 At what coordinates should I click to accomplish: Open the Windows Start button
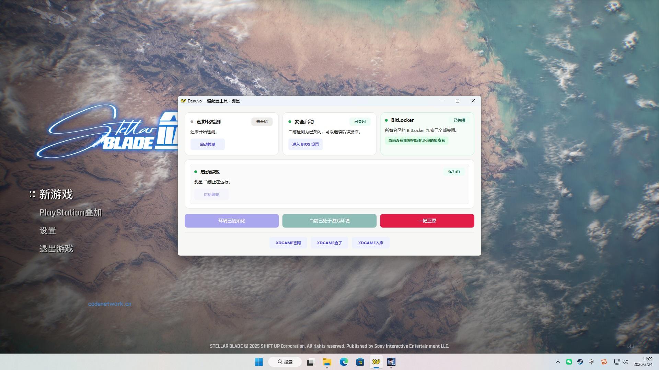tap(259, 362)
